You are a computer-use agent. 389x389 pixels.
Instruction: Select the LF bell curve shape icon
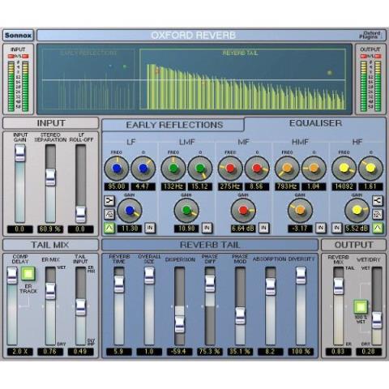[x=109, y=229]
